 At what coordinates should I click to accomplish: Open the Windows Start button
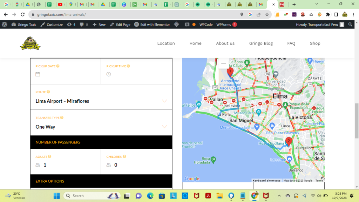[x=56, y=196]
